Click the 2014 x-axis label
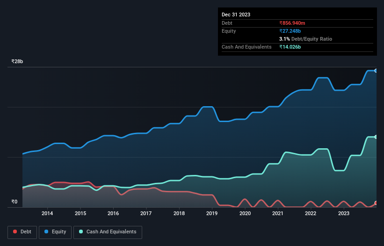The width and height of the screenshot is (384, 246). (x=47, y=213)
